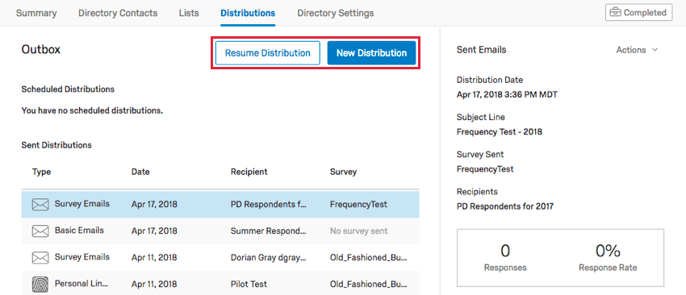Select the Pilot Test distribution row
This screenshot has height=295, width=686.
tap(220, 283)
